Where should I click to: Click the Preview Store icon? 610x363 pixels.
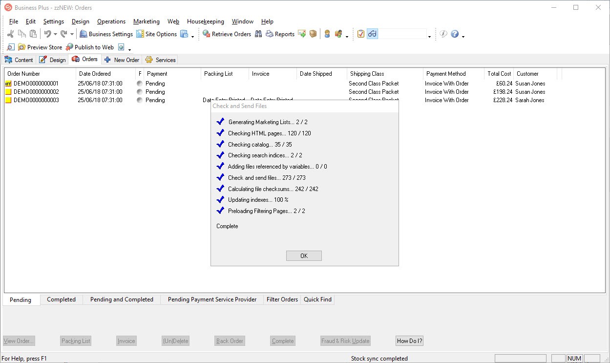click(22, 47)
